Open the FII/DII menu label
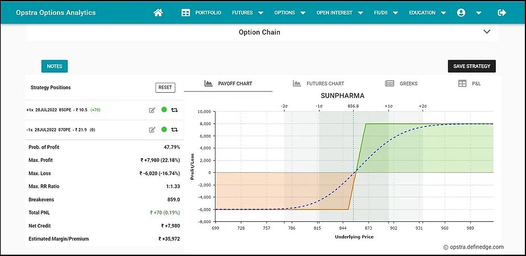The height and width of the screenshot is (256, 526). [381, 13]
